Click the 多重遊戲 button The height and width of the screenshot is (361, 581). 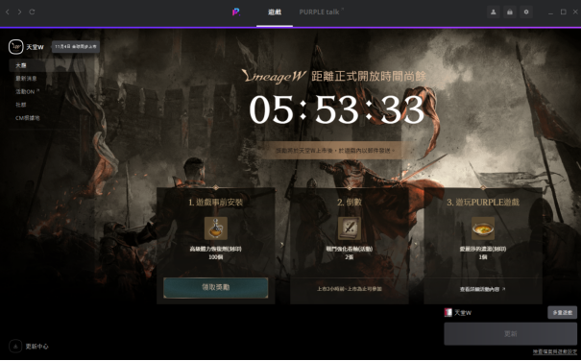tap(562, 312)
